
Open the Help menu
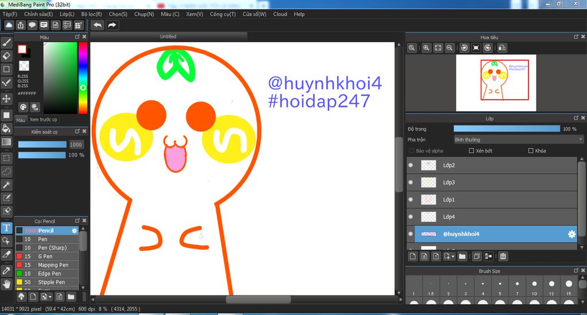click(299, 14)
